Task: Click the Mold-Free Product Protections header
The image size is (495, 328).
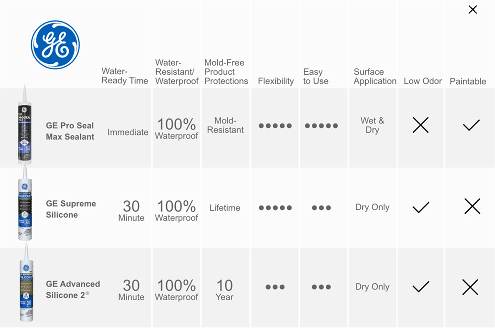Action: coord(226,72)
